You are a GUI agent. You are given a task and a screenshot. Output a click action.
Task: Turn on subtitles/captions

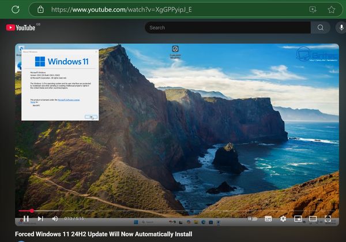tap(268, 218)
